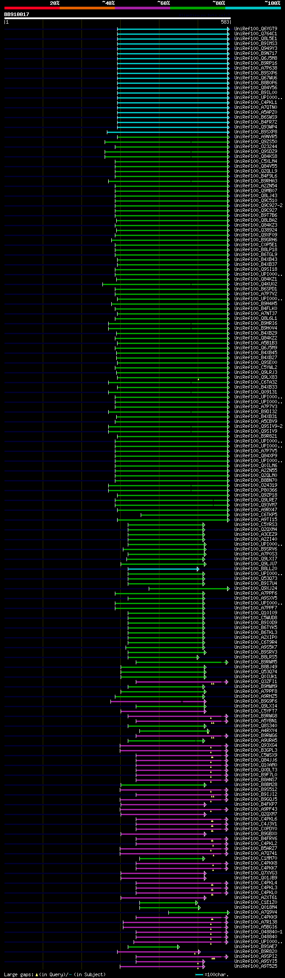Click hit label UniRef100_A7NT37

pyautogui.click(x=256, y=313)
